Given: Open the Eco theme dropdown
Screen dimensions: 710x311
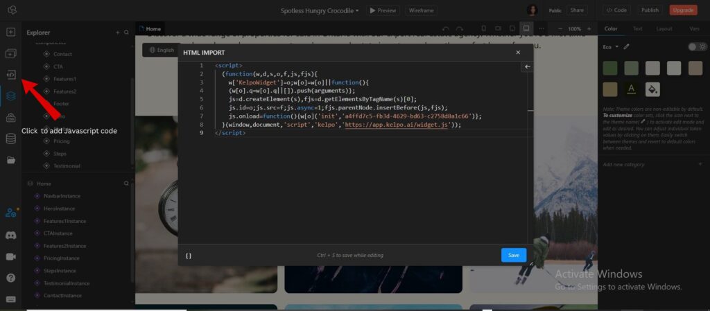Looking at the screenshot, I should pos(611,46).
